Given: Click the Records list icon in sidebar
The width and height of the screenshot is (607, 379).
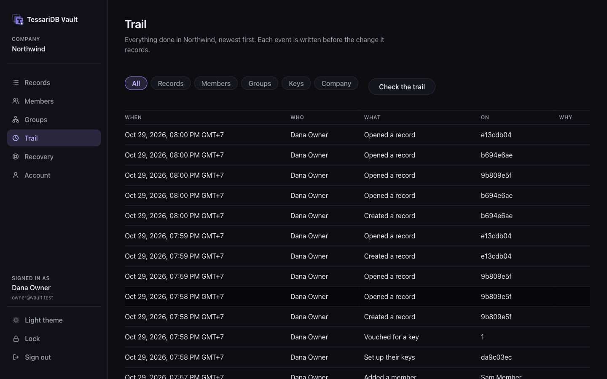Looking at the screenshot, I should pos(16,83).
